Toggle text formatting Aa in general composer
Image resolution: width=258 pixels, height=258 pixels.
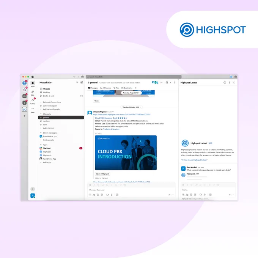click(94, 195)
